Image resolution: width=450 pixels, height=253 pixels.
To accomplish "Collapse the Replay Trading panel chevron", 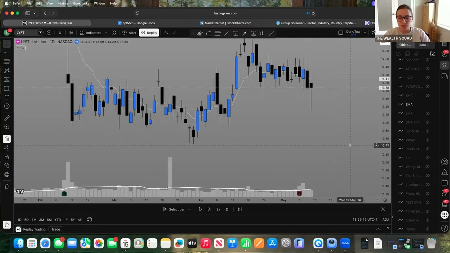I will (378, 229).
